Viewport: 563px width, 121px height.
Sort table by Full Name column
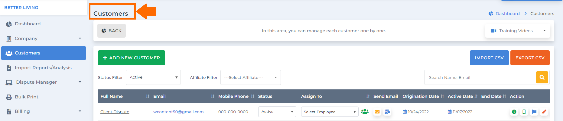(148, 96)
